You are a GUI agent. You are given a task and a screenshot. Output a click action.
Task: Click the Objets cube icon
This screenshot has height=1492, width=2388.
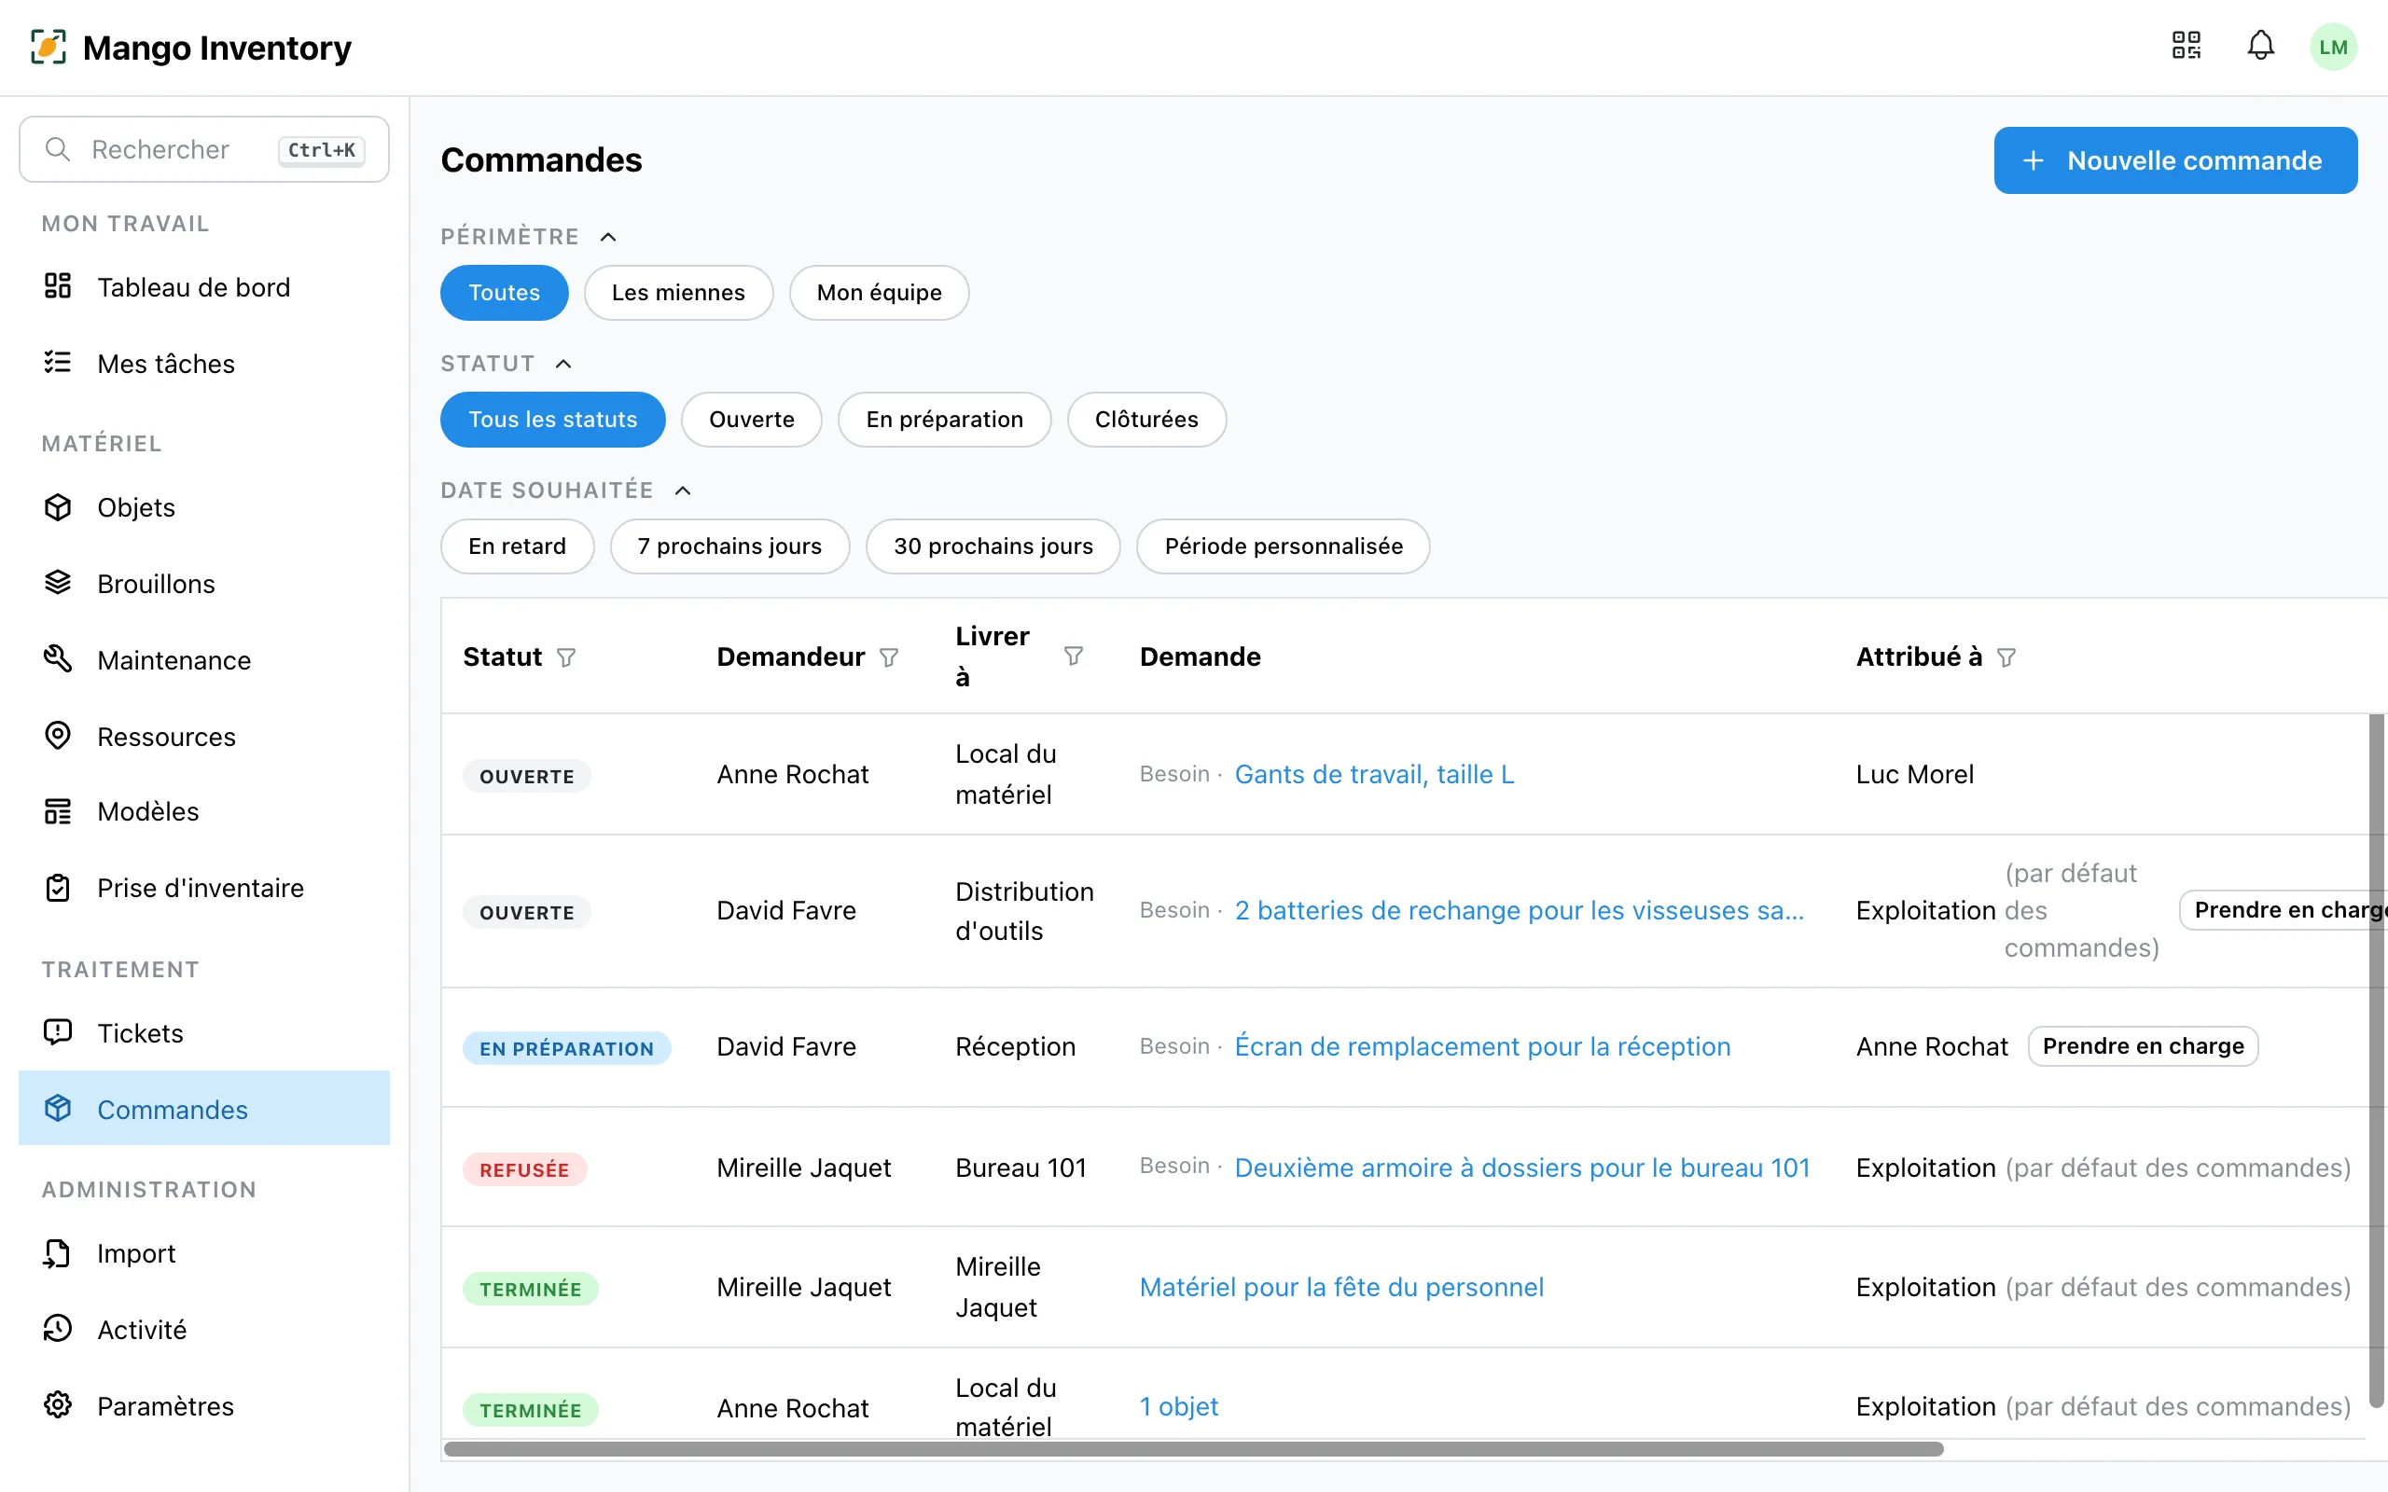point(58,507)
